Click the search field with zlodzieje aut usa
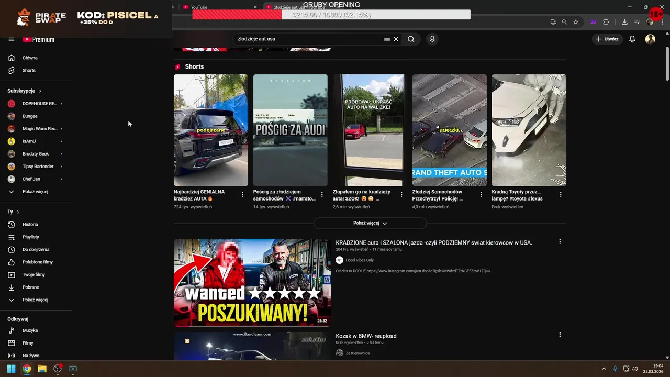 click(309, 39)
